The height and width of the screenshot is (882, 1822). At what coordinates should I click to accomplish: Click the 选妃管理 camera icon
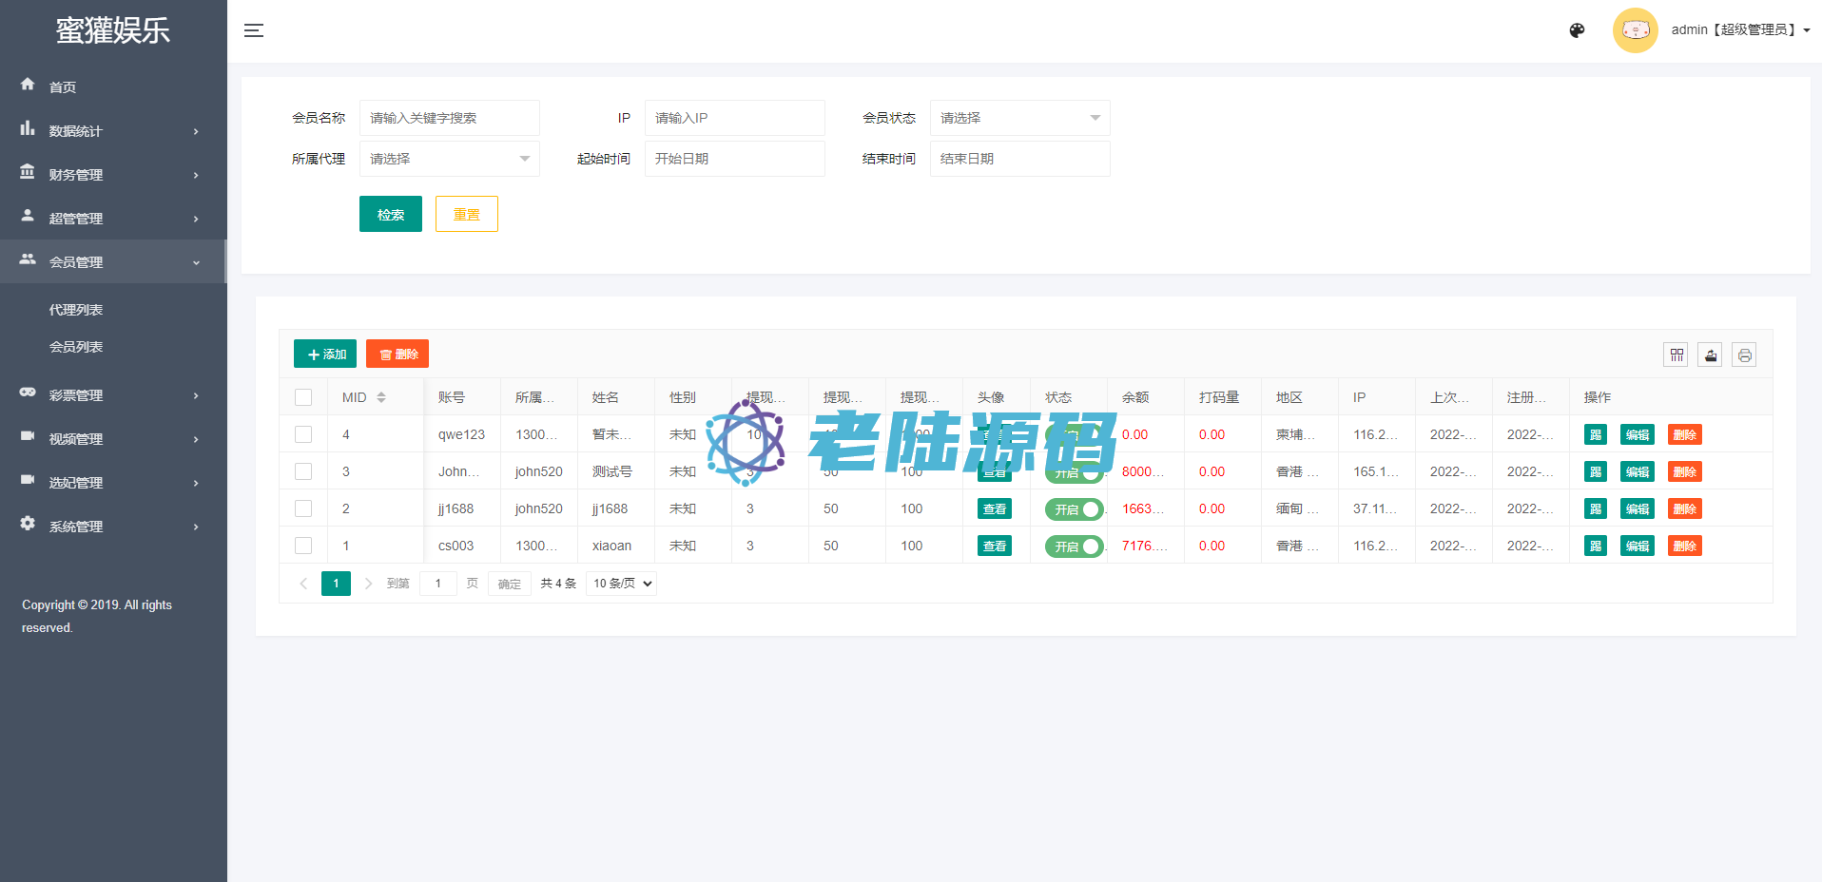[28, 480]
